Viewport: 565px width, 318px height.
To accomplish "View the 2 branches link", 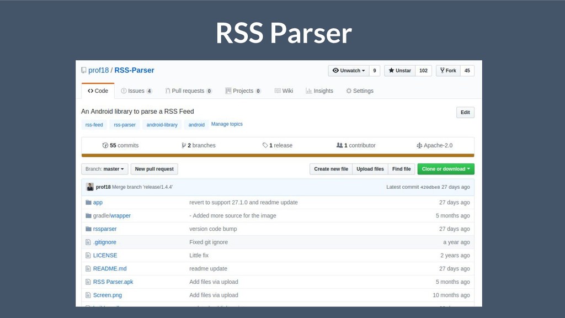I will (199, 145).
